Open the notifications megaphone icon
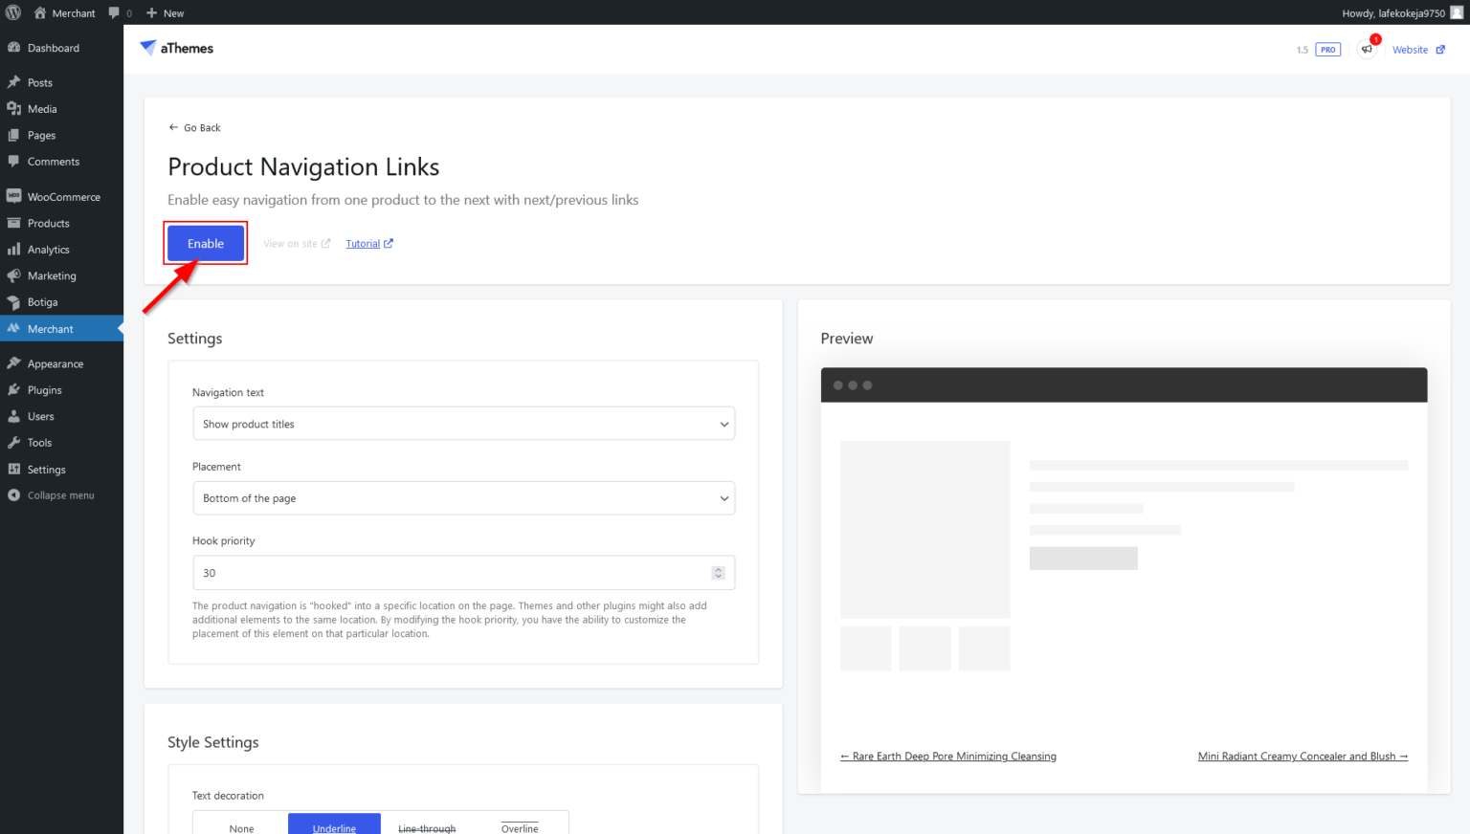 (x=1367, y=49)
